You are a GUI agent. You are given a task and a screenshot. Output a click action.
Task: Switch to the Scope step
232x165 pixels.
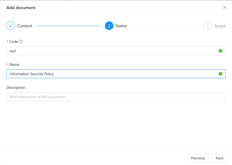point(220,26)
